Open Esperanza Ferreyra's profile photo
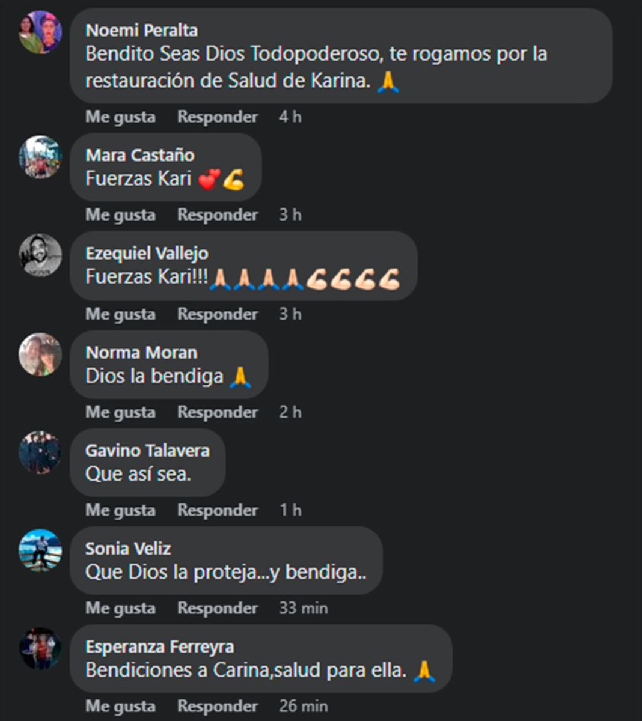The height and width of the screenshot is (721, 642). 40,649
